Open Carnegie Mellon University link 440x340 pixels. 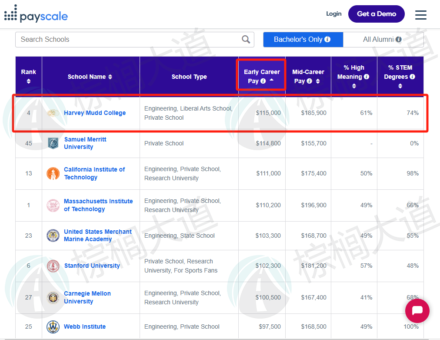pyautogui.click(x=87, y=298)
